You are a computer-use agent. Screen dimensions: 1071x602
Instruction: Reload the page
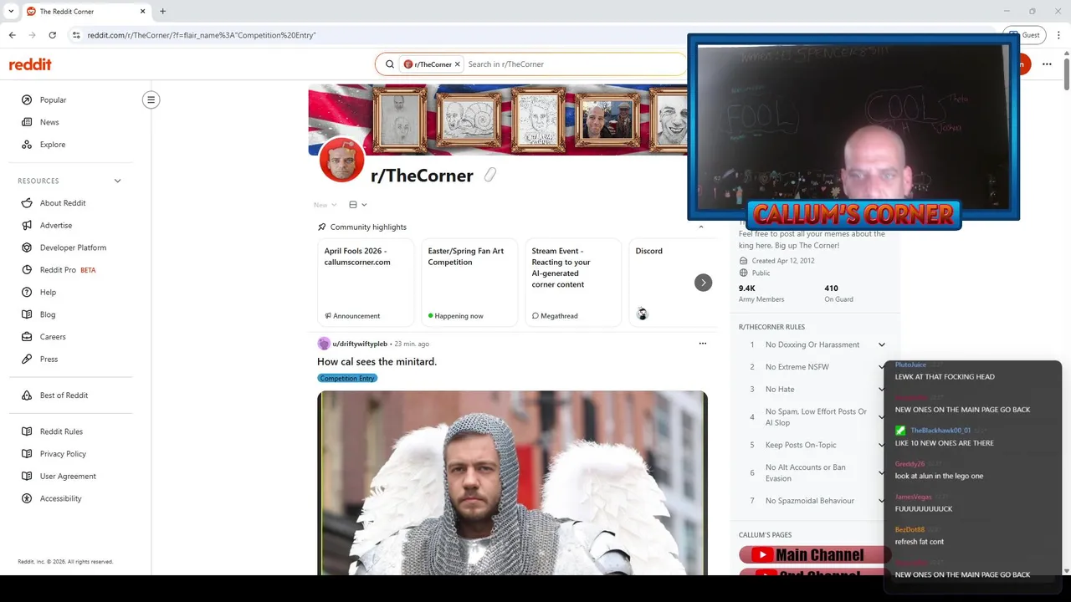pyautogui.click(x=52, y=35)
